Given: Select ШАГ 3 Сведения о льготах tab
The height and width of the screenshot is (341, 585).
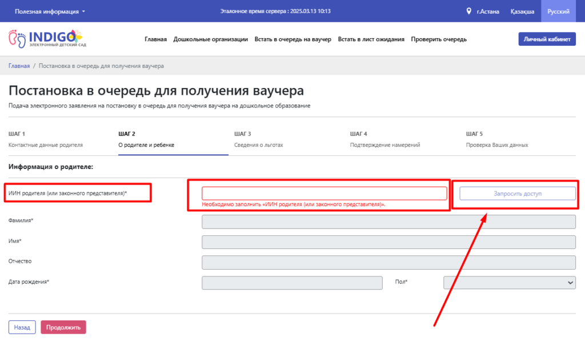Looking at the screenshot, I should [x=258, y=139].
